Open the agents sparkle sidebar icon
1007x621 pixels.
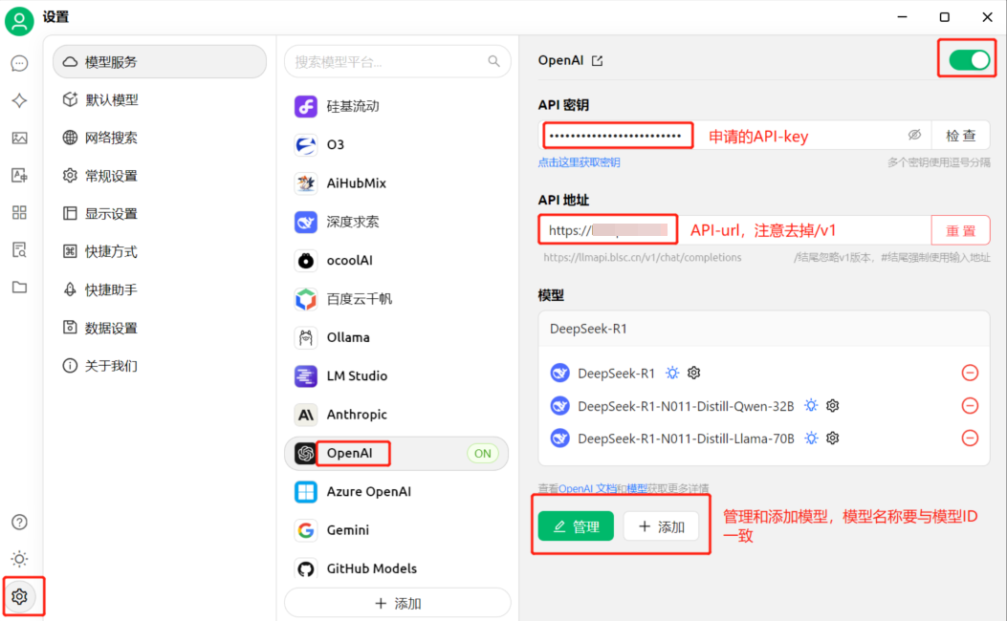[x=19, y=100]
